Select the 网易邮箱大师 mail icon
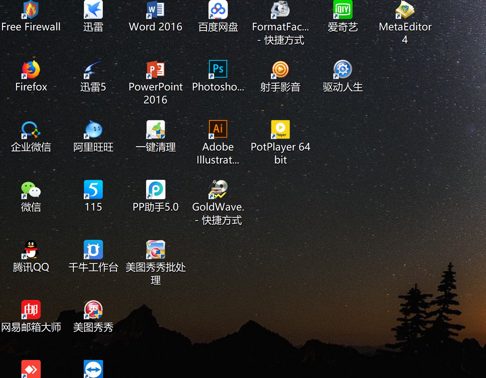 click(31, 310)
